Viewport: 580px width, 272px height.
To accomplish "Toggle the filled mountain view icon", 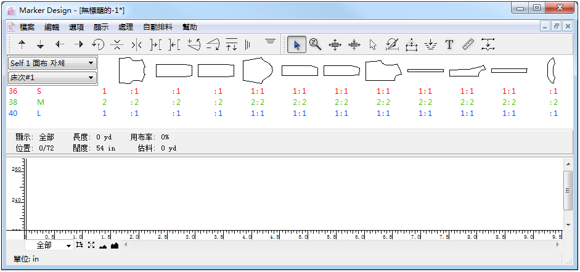I will pos(115,245).
